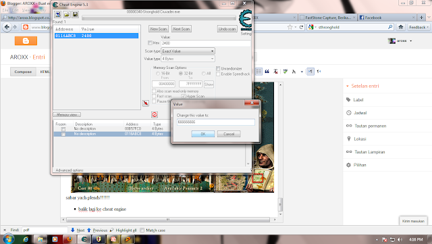Select the 32-Bit radio button

[x=181, y=74]
